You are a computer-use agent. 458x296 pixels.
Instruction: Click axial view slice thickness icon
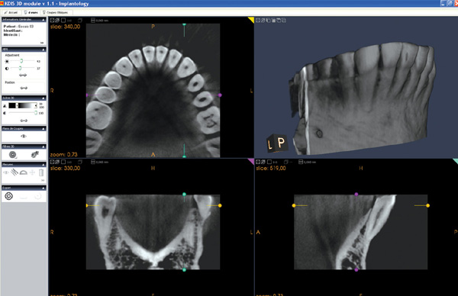pyautogui.click(x=93, y=20)
